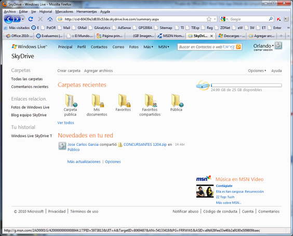Viewport: 293px width, 236px height.
Task: Click Más actualizaciones link
Action: (84, 162)
